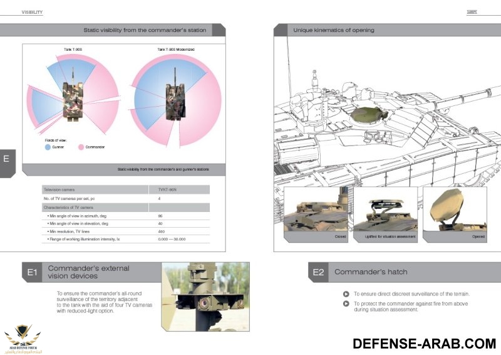Click text 'To ensure direct discreet surveillance of the terrain.'

pyautogui.click(x=411, y=294)
